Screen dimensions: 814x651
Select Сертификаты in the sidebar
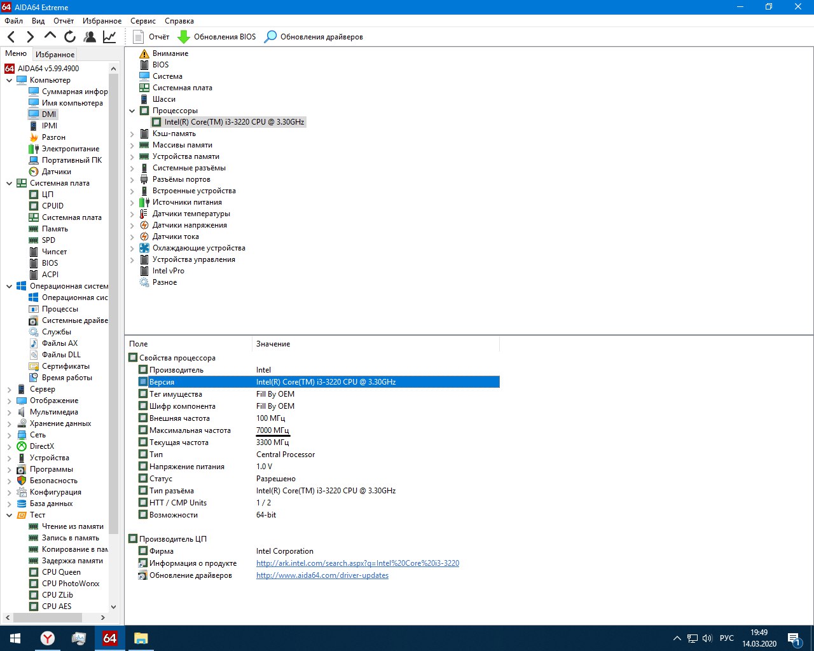pyautogui.click(x=59, y=366)
